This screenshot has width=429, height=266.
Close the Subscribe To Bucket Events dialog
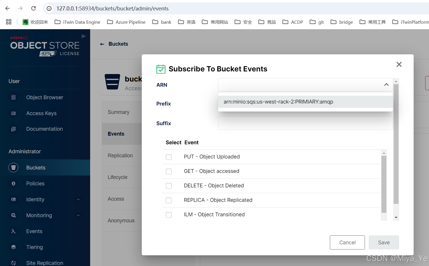pos(399,64)
